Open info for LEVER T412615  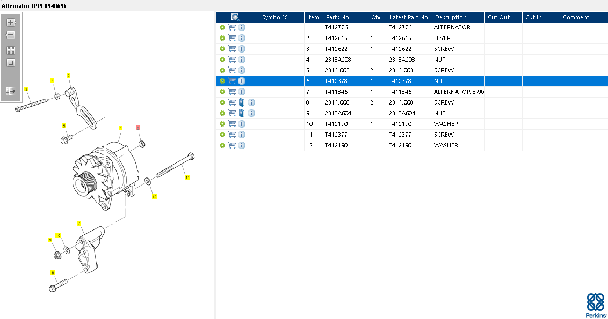(x=242, y=38)
